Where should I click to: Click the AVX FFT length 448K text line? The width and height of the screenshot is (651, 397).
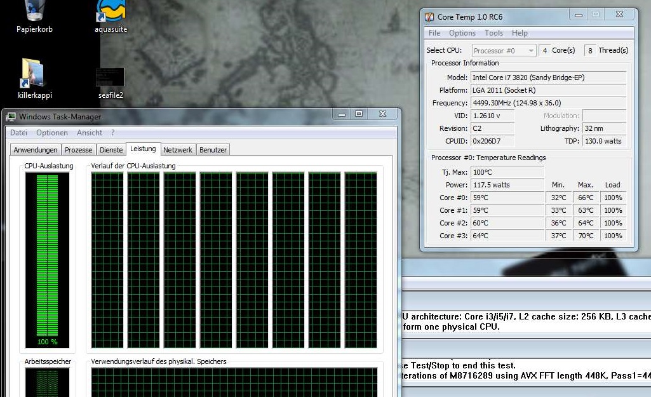coord(527,376)
